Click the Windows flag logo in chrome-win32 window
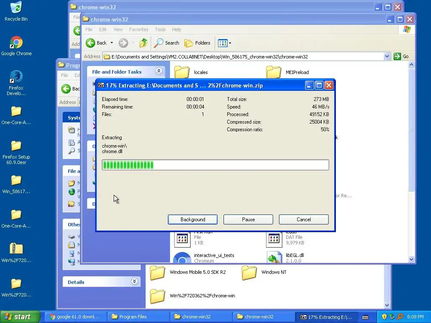 407,29
